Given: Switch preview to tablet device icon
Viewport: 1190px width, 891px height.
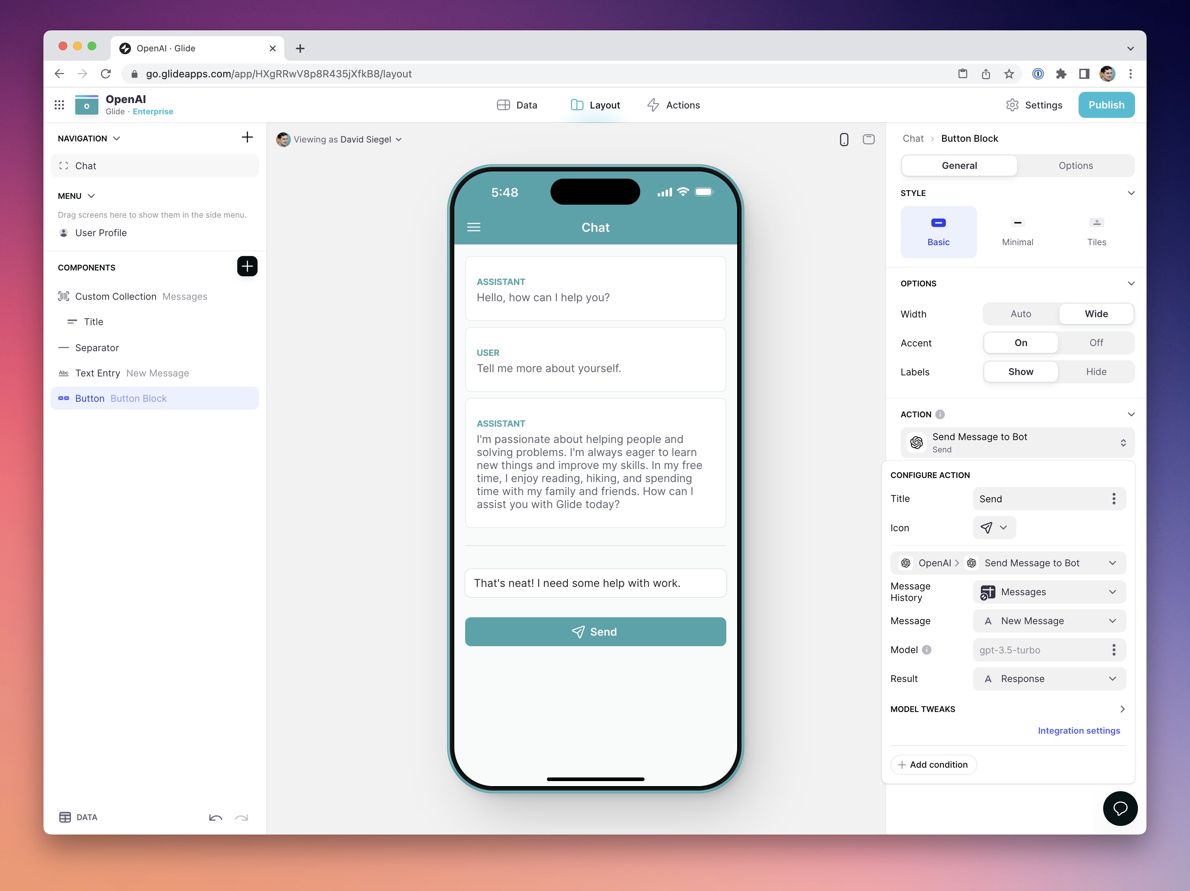Looking at the screenshot, I should (868, 139).
